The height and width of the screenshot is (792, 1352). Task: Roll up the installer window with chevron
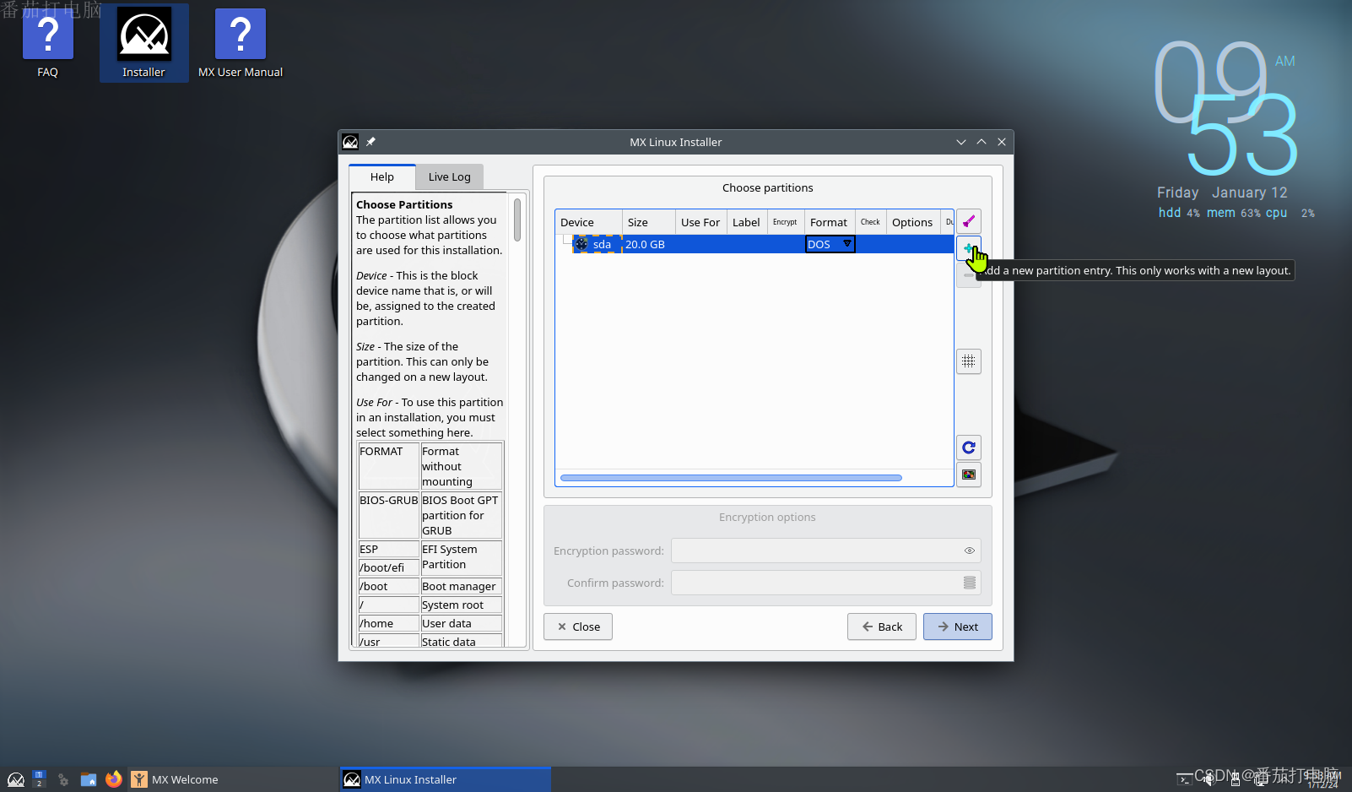pyautogui.click(x=982, y=142)
